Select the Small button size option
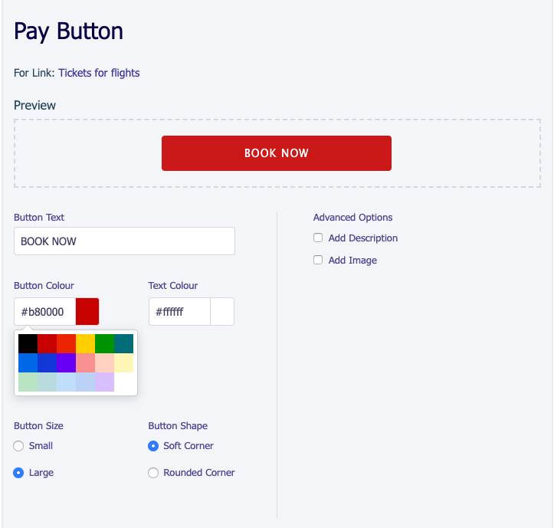Viewport: 554px width, 528px height. (19, 446)
